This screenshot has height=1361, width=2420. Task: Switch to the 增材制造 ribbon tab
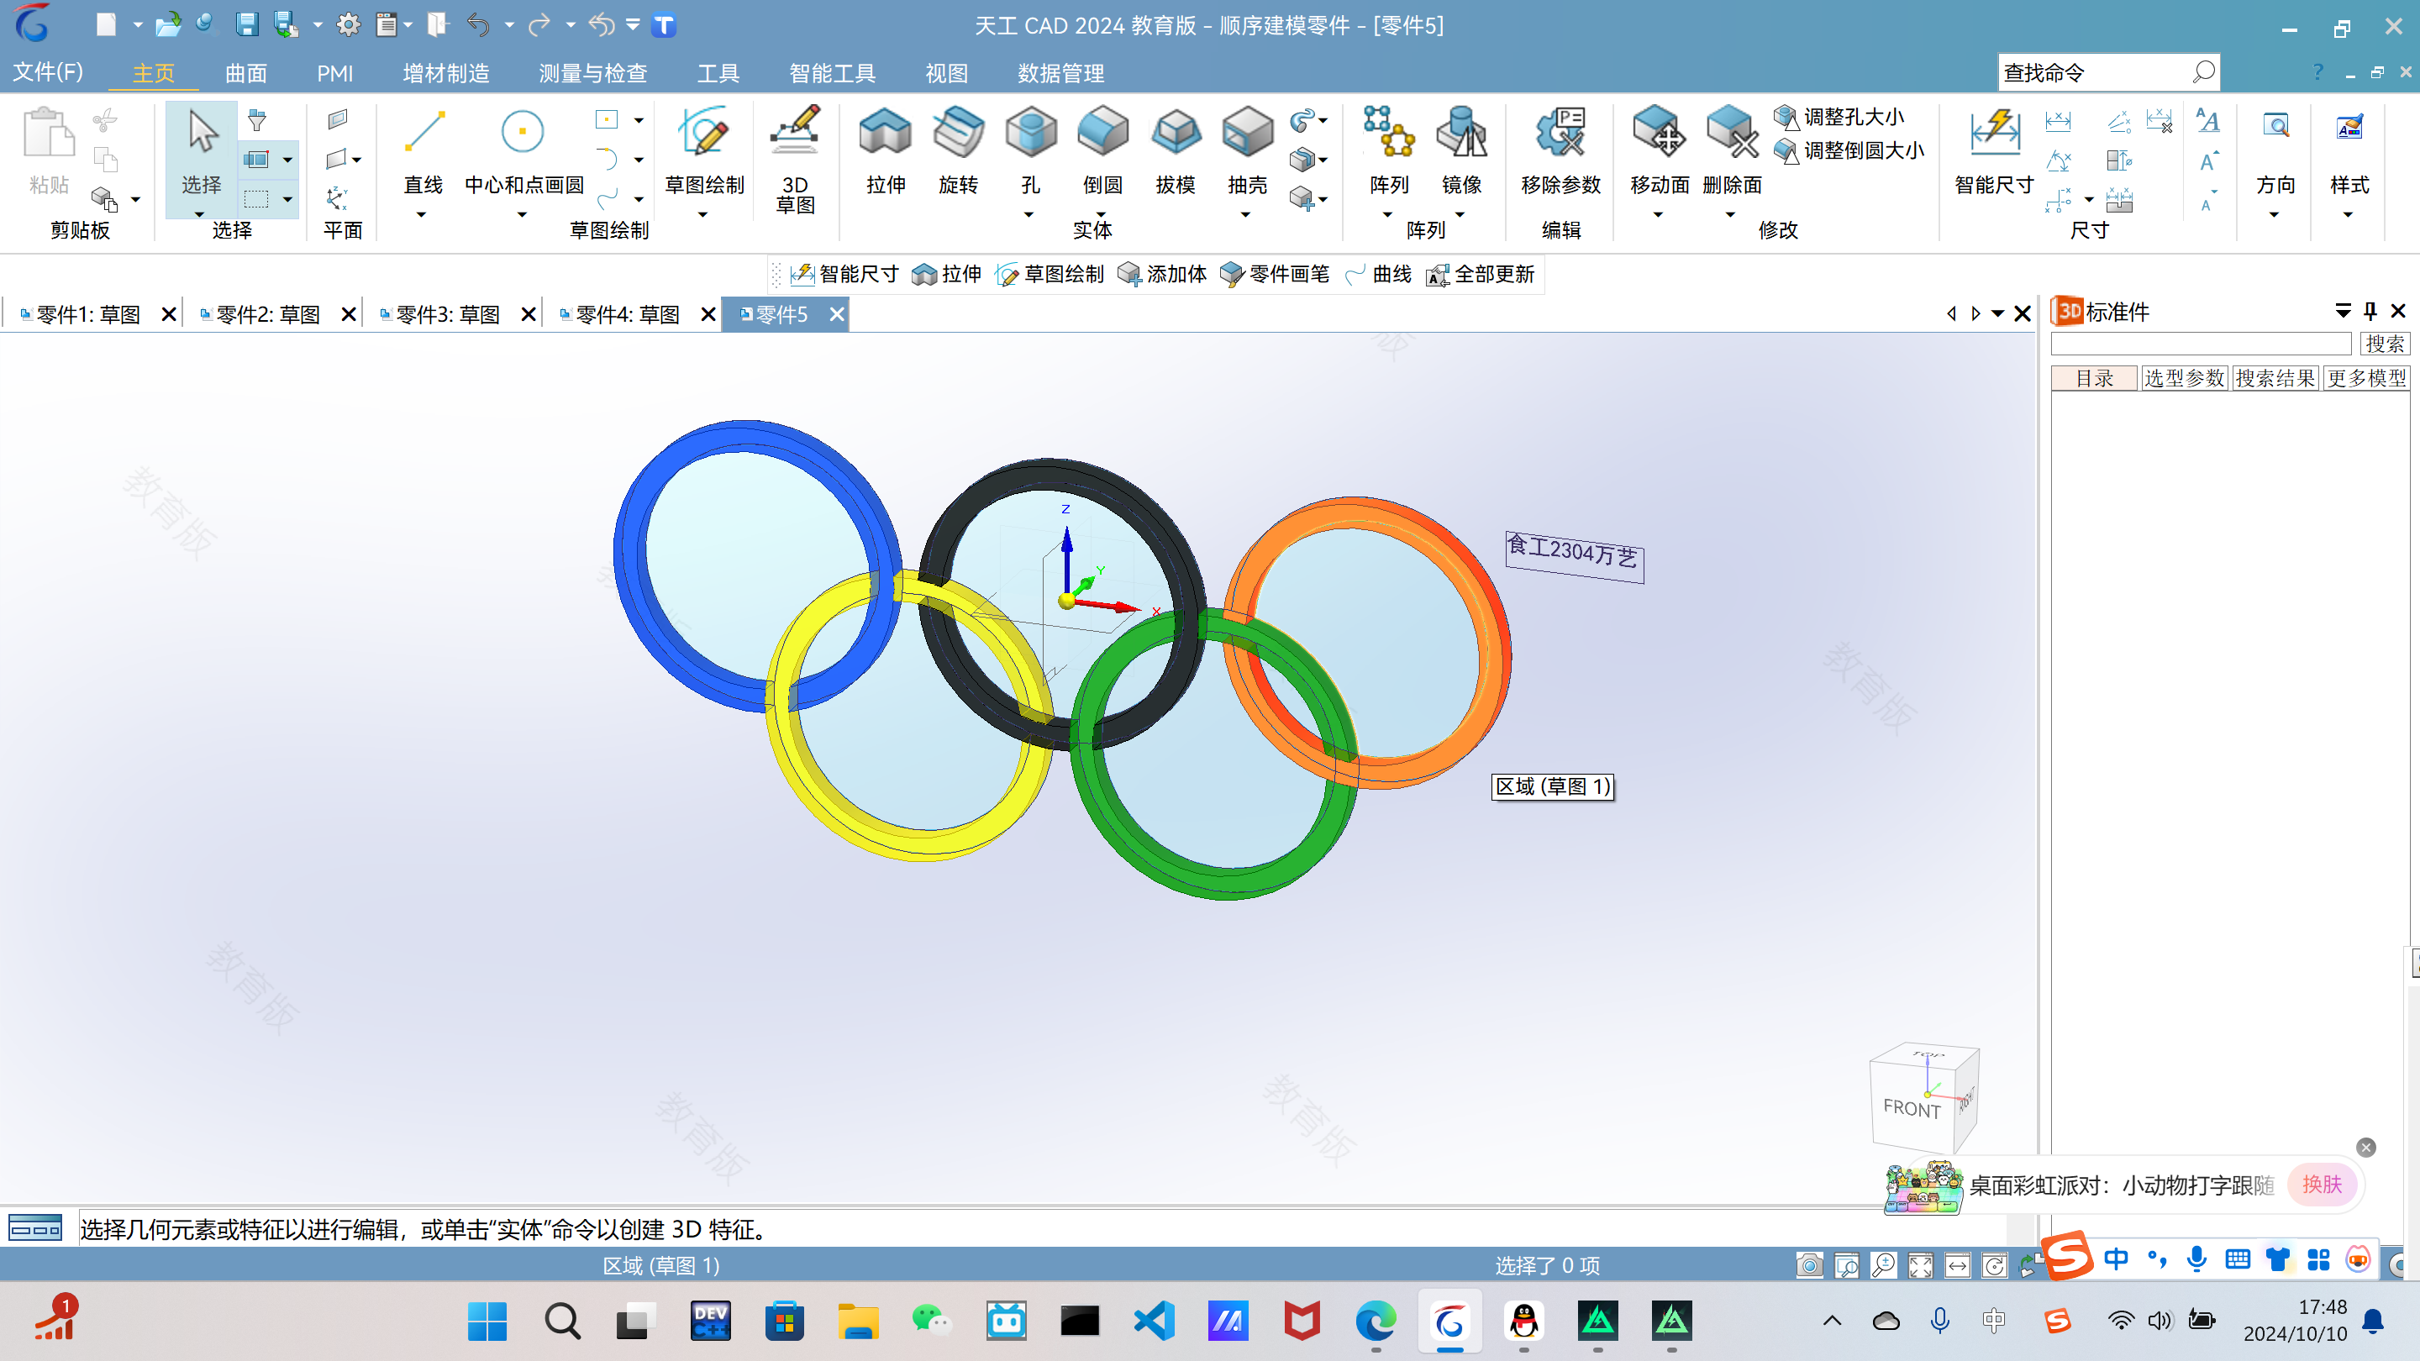point(445,72)
